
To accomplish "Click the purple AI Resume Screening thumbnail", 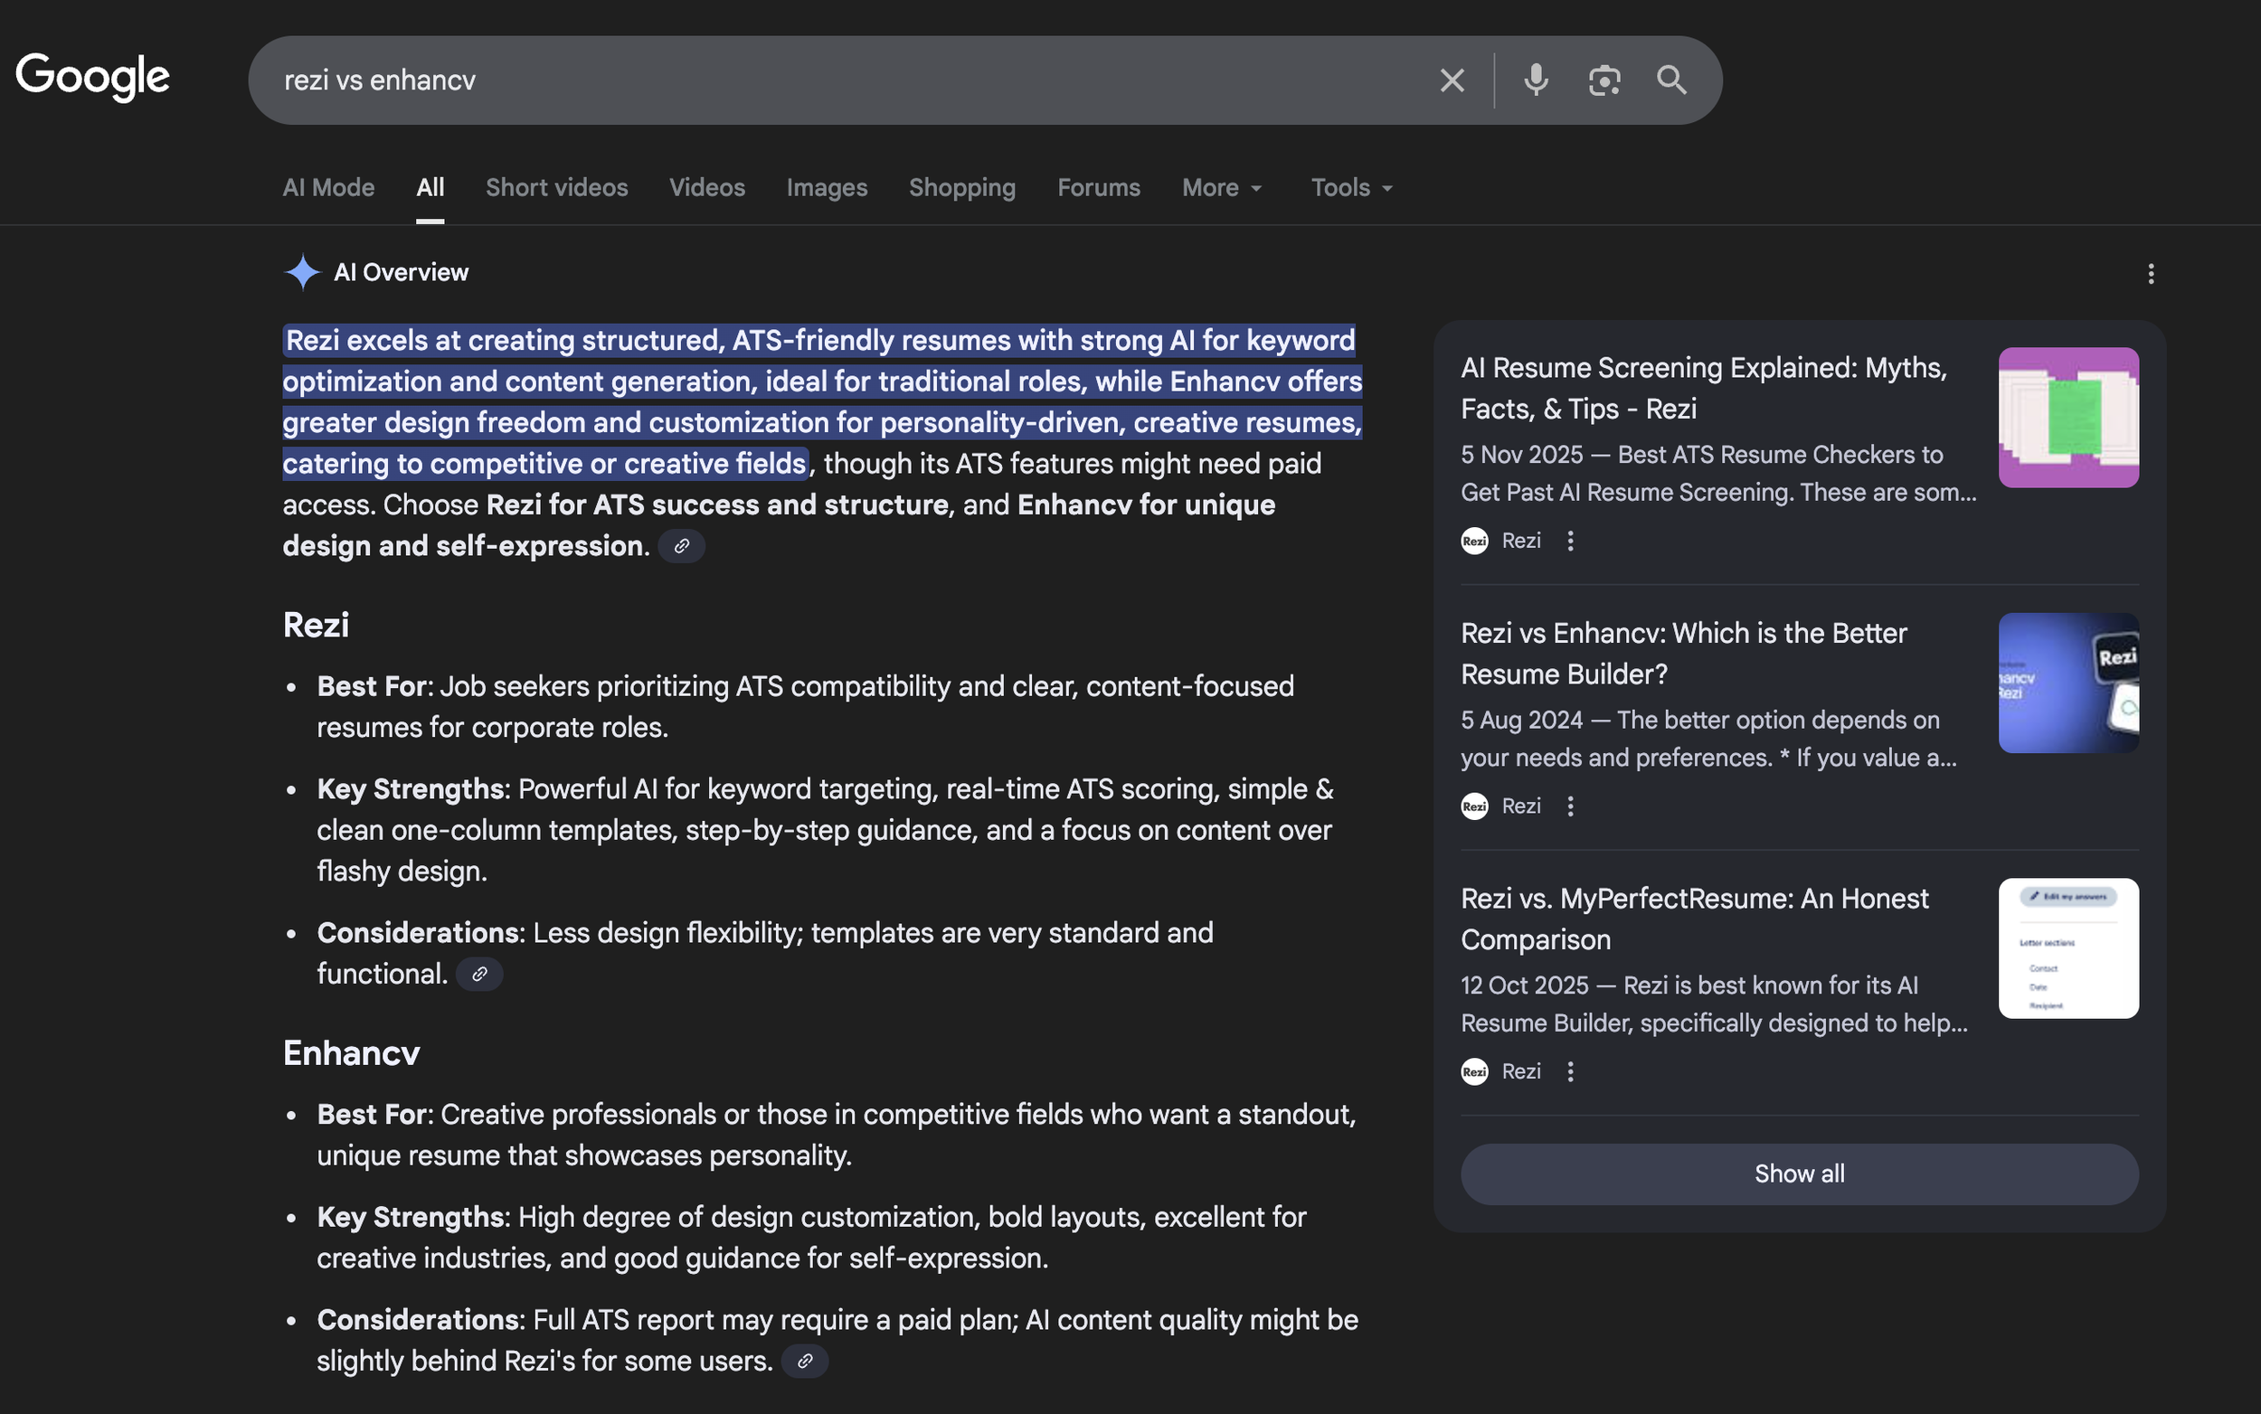I will coord(2067,417).
